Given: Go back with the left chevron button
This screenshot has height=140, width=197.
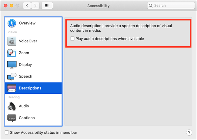Looking at the screenshot, I should click(28, 6).
